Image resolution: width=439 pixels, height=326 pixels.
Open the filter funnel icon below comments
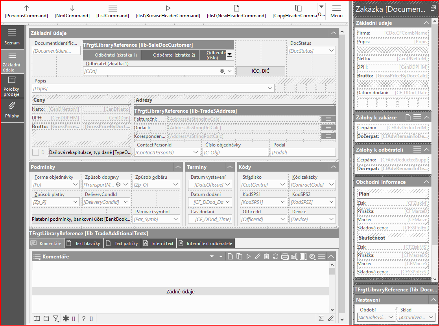[x=56, y=319]
